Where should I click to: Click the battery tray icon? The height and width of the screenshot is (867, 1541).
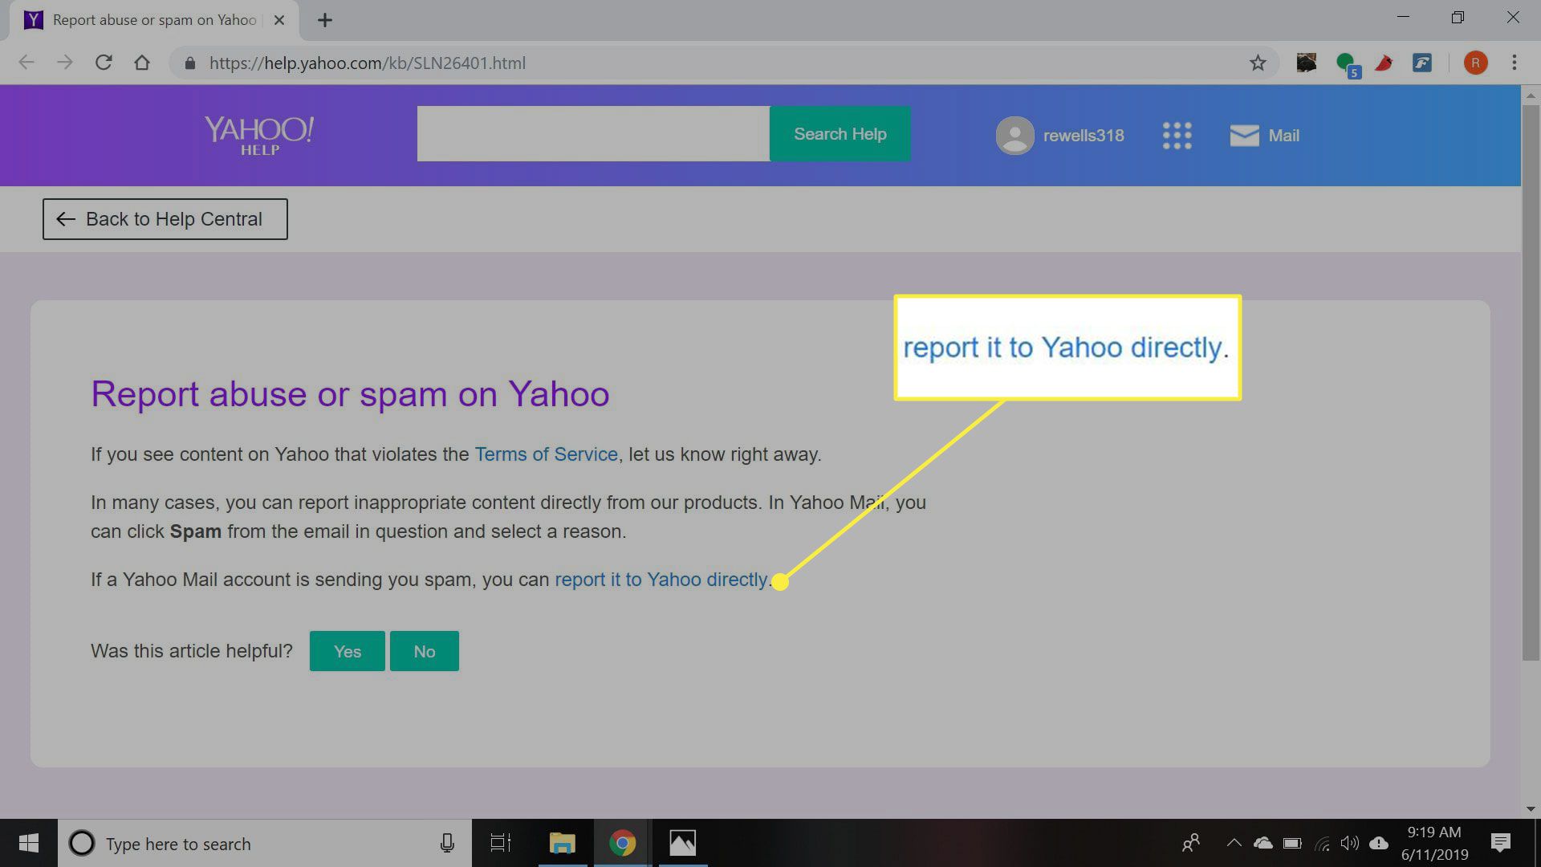(x=1292, y=843)
